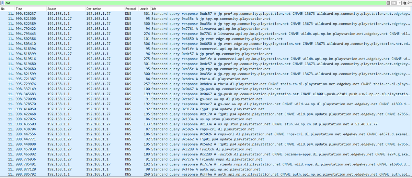Sort packets by the Time column header
The height and width of the screenshot is (178, 412).
click(x=30, y=8)
